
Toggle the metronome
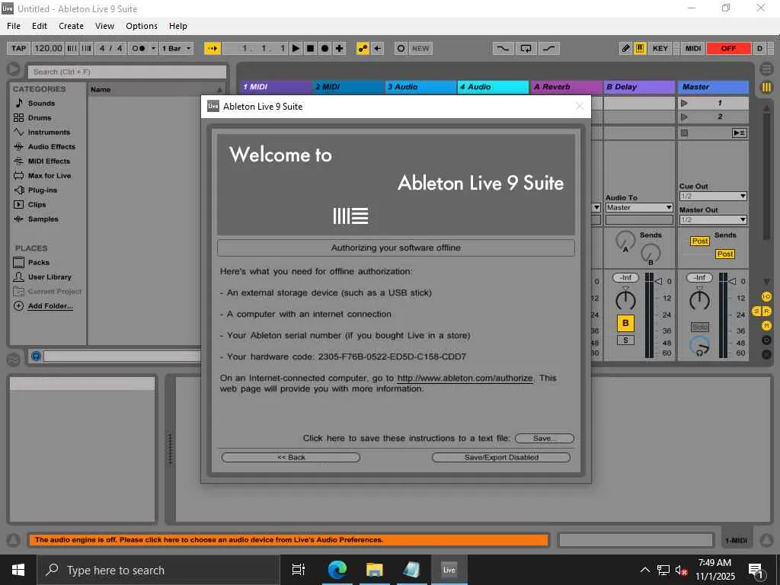tap(139, 48)
